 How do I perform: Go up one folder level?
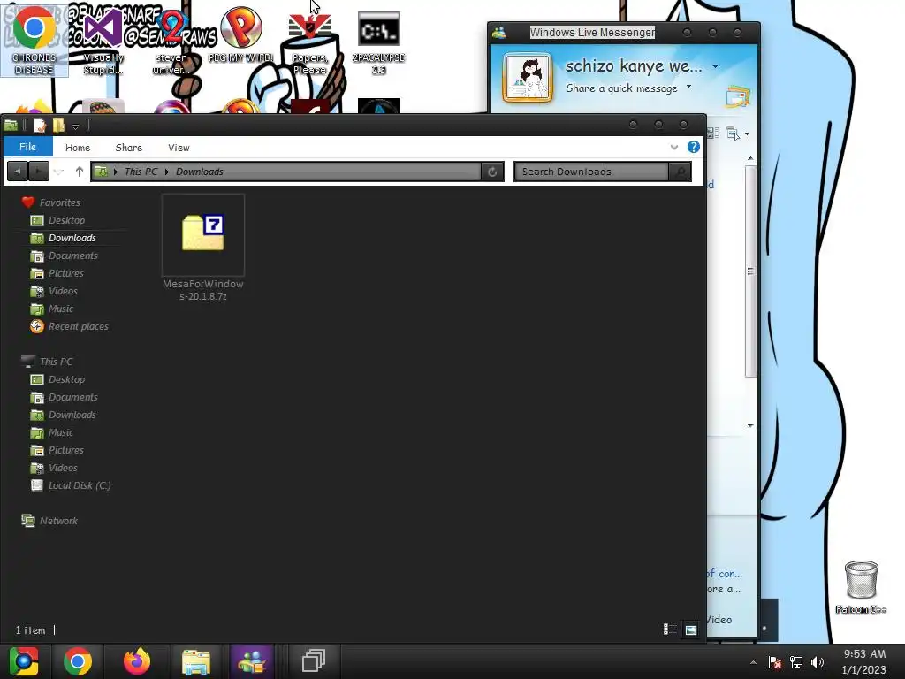point(79,172)
